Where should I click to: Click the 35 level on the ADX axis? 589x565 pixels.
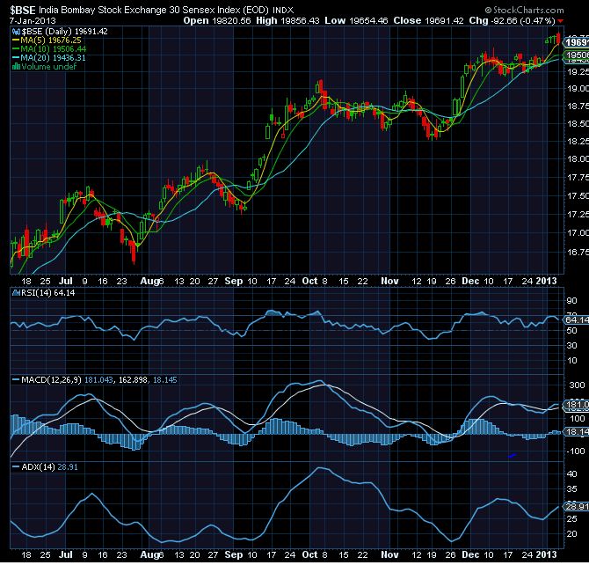571,489
